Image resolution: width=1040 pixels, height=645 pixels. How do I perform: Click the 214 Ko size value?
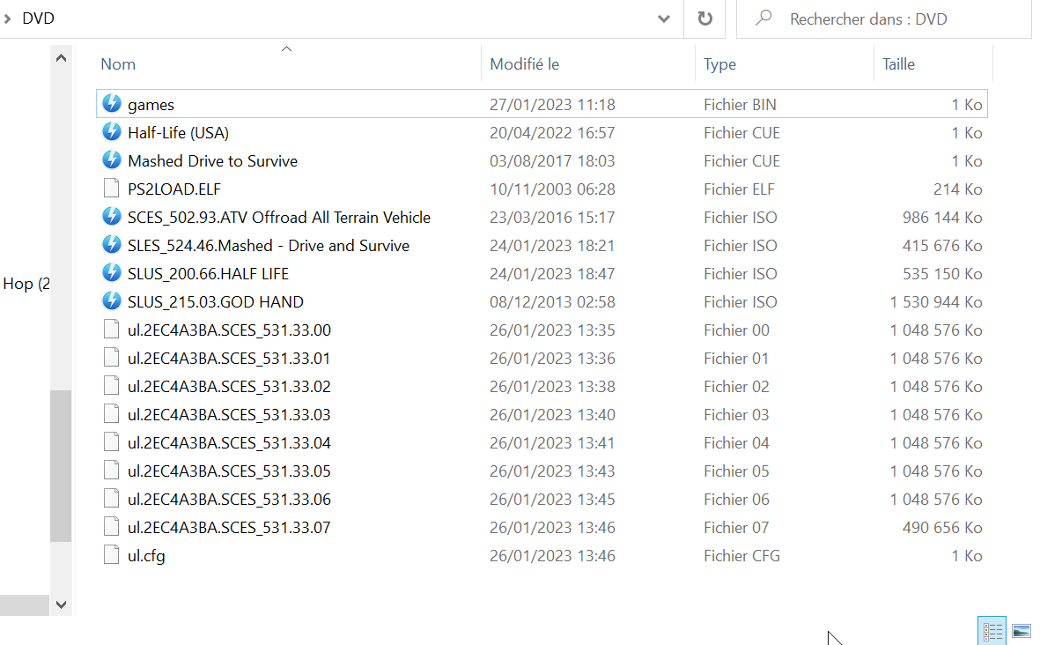click(x=958, y=189)
